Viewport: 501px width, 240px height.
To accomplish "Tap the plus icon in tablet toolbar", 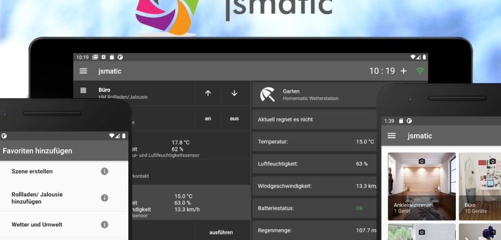I will click(x=403, y=71).
